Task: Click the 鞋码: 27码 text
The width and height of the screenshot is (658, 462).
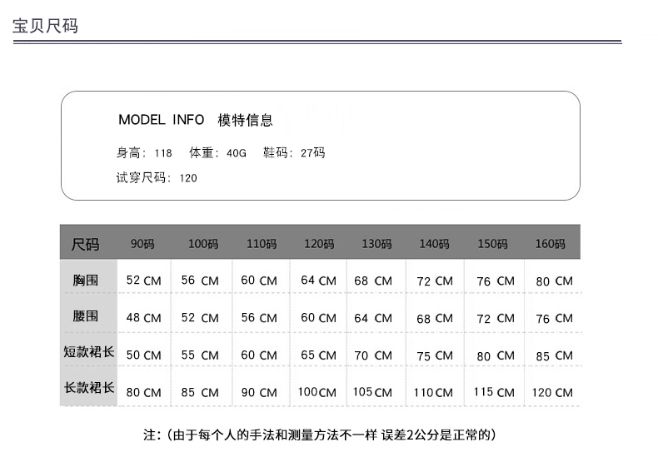Action: tap(294, 152)
